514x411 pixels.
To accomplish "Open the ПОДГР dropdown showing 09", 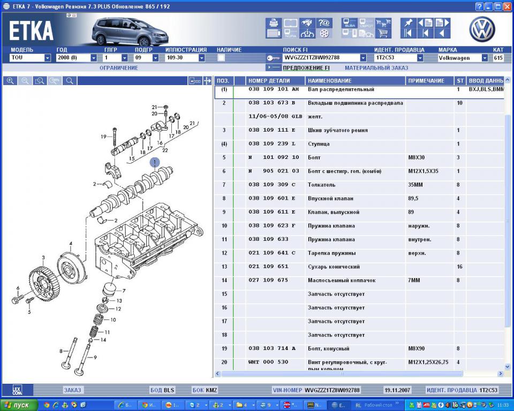I will pyautogui.click(x=155, y=58).
